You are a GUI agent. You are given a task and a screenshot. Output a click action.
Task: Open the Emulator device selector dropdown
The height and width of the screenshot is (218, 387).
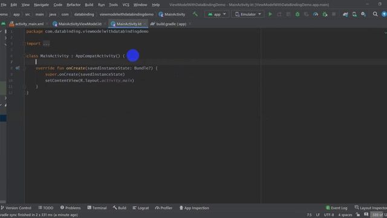[x=248, y=15]
